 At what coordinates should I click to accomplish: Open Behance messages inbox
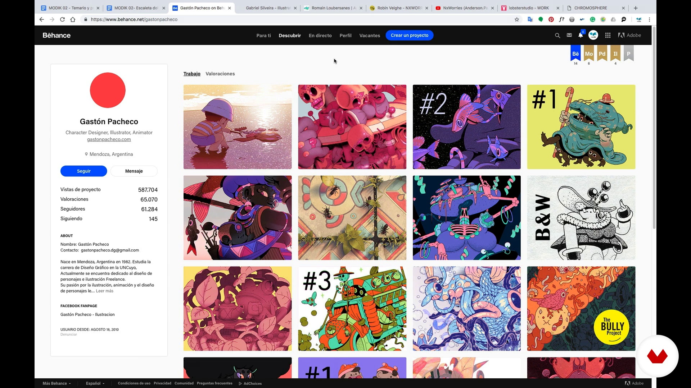click(x=569, y=35)
